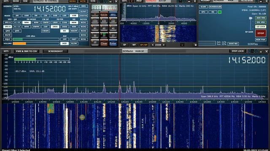The image size is (270, 151).
Task: Select the 1800 filter width
Action: [x=55, y=23]
